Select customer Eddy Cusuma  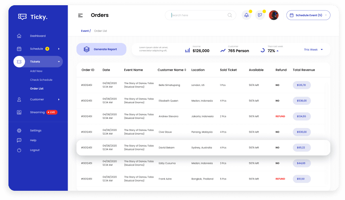point(167,163)
